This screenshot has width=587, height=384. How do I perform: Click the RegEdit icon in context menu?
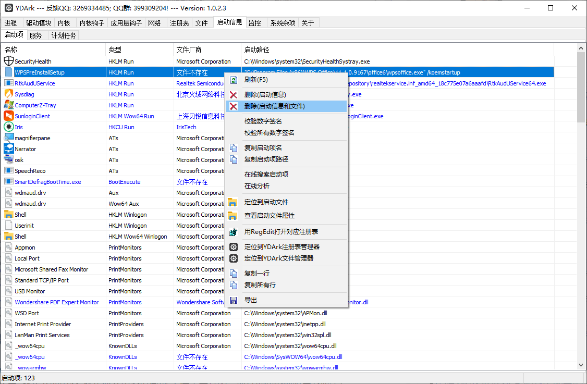tap(234, 232)
